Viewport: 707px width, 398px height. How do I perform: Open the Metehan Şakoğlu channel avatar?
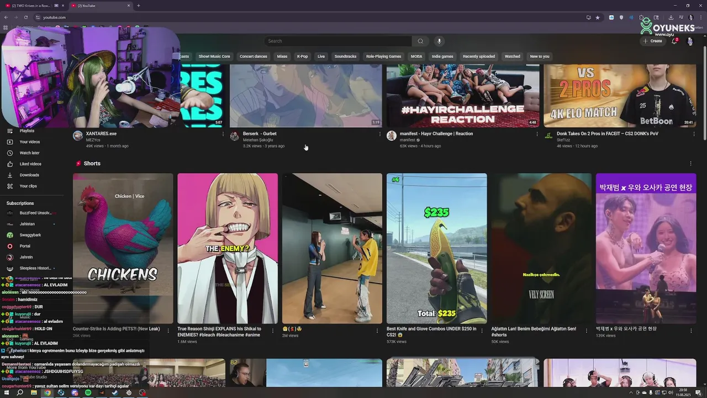235,136
